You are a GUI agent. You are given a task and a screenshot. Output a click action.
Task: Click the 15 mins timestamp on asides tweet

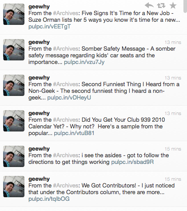[173, 149]
